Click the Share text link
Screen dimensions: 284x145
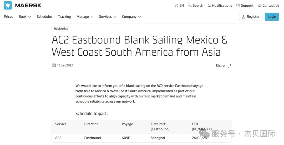tap(220, 66)
